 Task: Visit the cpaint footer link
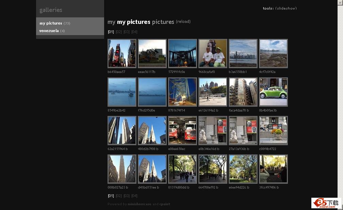point(165,204)
